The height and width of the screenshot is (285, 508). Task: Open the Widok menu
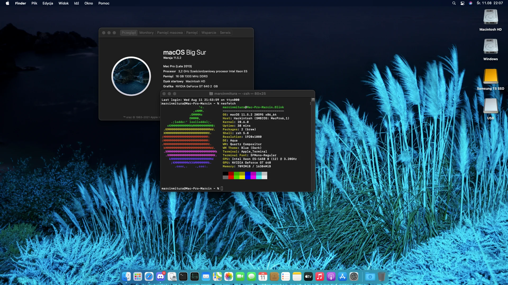pos(63,3)
